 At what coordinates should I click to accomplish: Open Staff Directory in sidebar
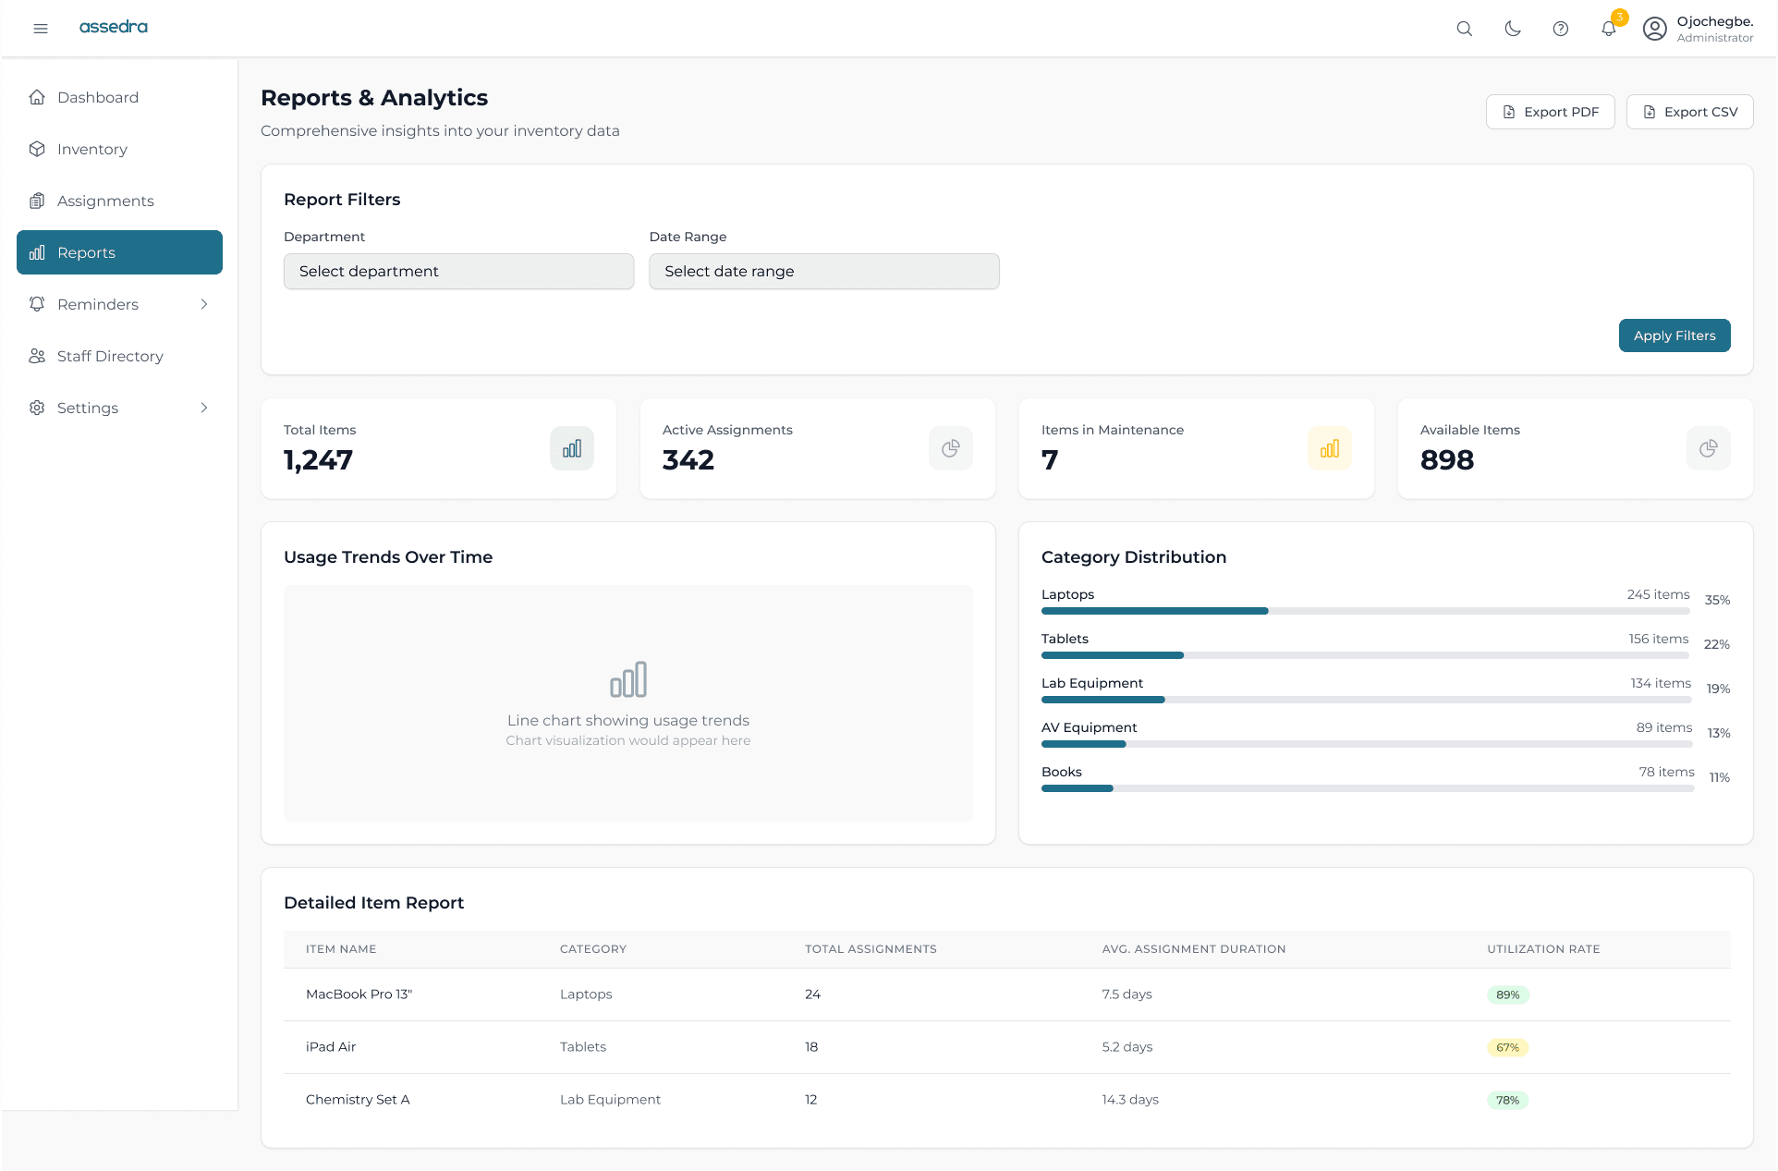[x=119, y=356]
